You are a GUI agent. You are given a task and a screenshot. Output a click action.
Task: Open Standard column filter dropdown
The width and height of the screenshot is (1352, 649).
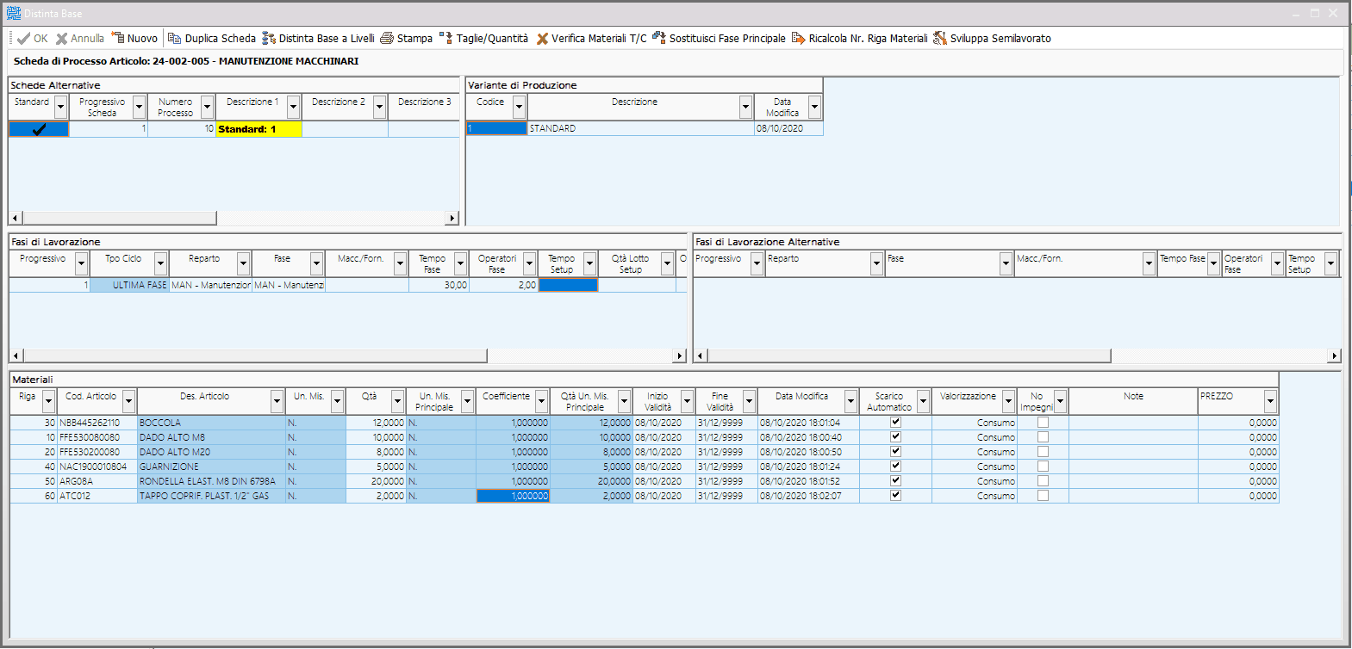tap(60, 107)
